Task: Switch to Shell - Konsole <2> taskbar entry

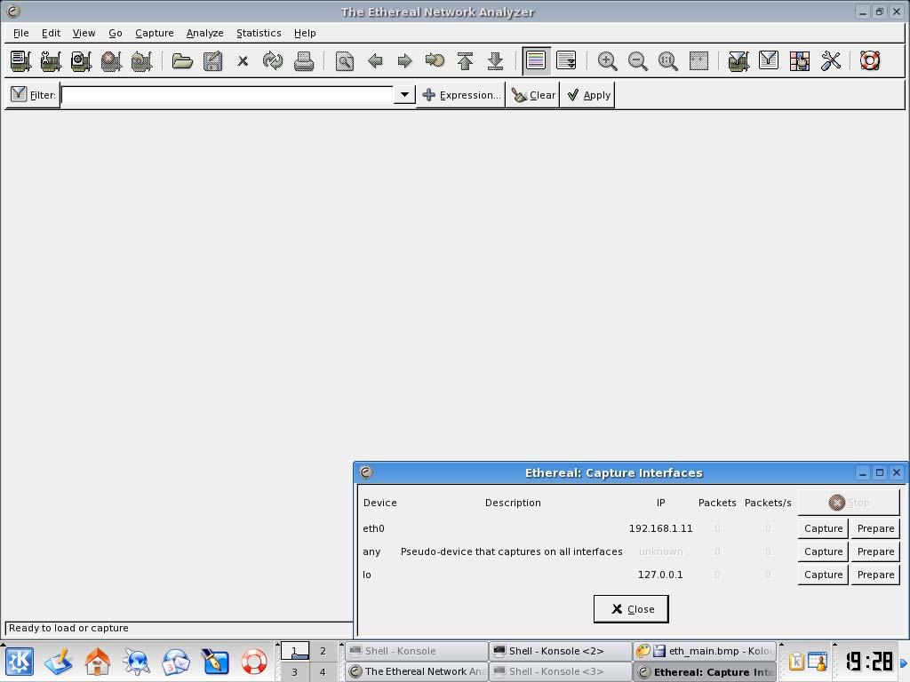Action: point(561,651)
